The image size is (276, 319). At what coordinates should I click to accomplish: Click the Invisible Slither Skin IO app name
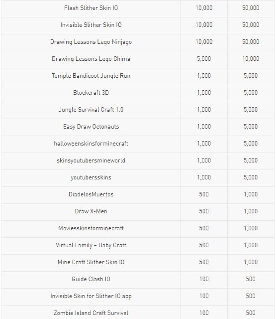tap(91, 25)
